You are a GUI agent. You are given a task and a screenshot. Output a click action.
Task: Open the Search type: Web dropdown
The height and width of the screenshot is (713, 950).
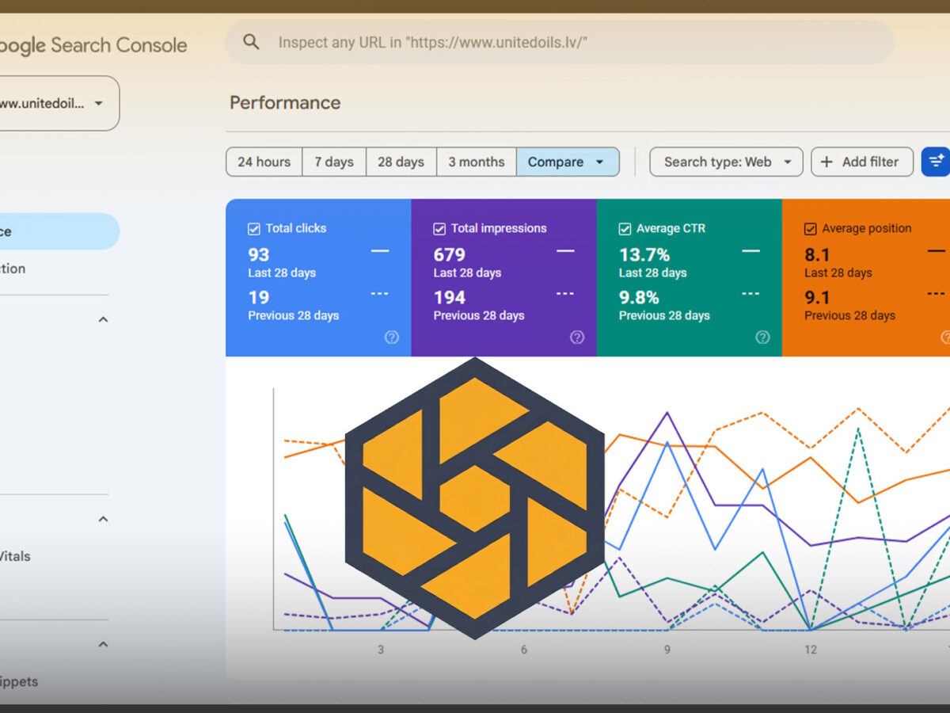(726, 162)
